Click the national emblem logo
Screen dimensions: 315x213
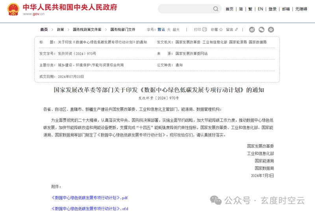[x=13, y=9]
